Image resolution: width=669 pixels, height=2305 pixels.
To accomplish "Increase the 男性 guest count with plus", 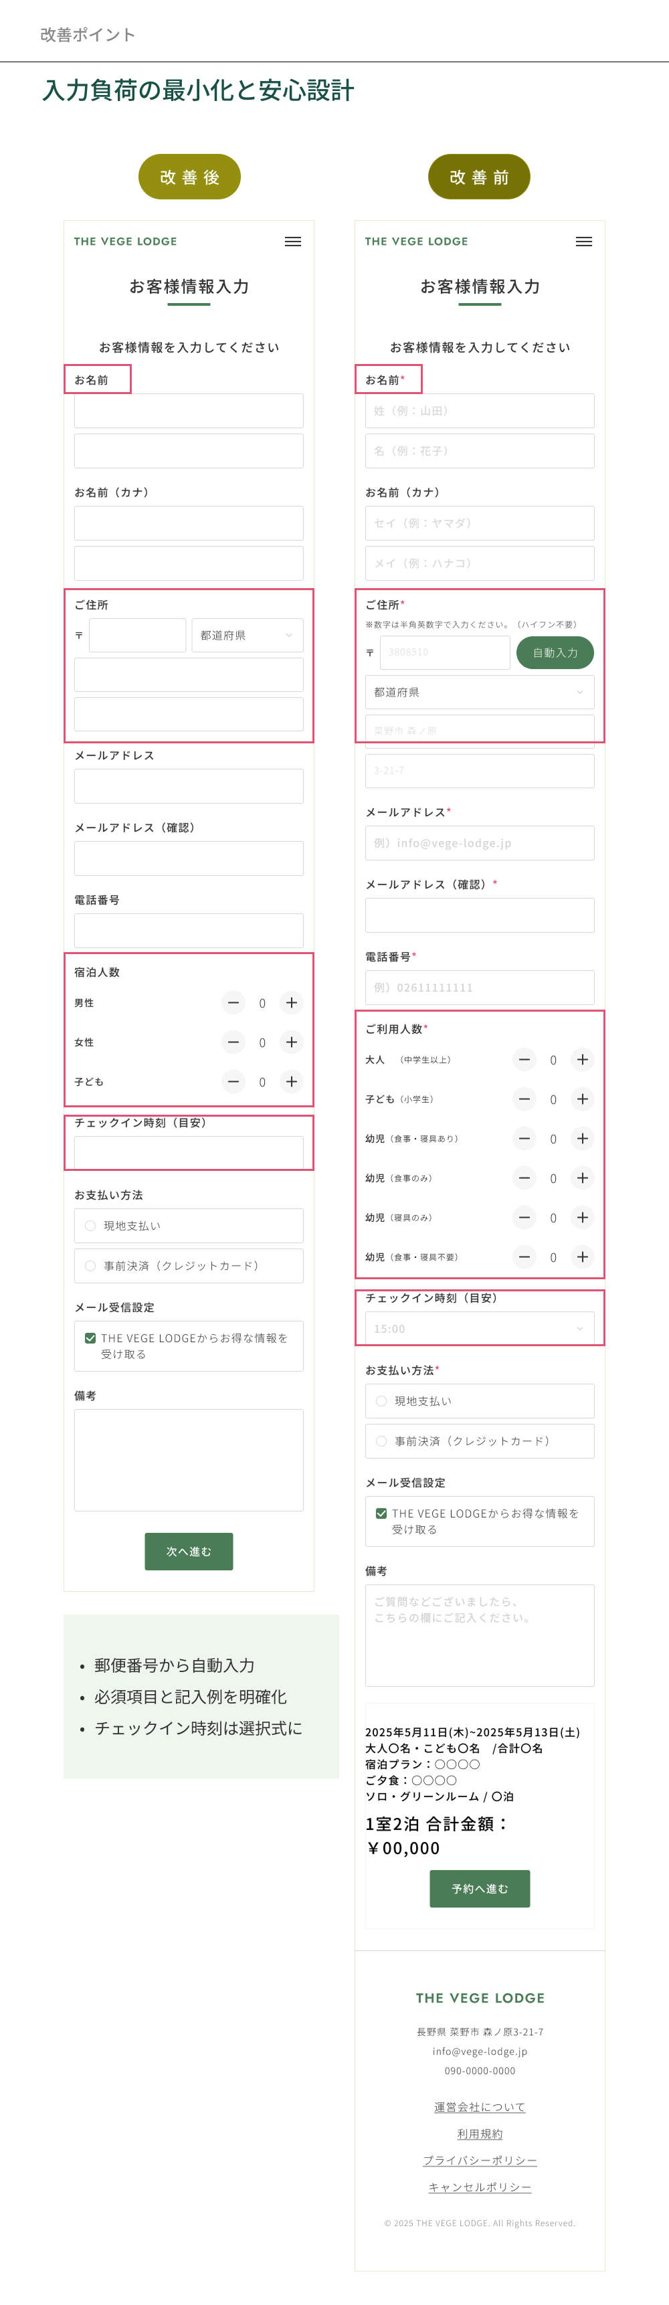I will 290,1003.
